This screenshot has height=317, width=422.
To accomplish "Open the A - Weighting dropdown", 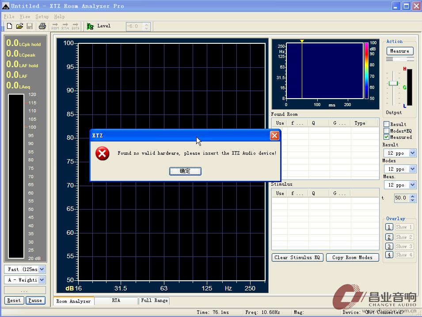I will point(42,280).
